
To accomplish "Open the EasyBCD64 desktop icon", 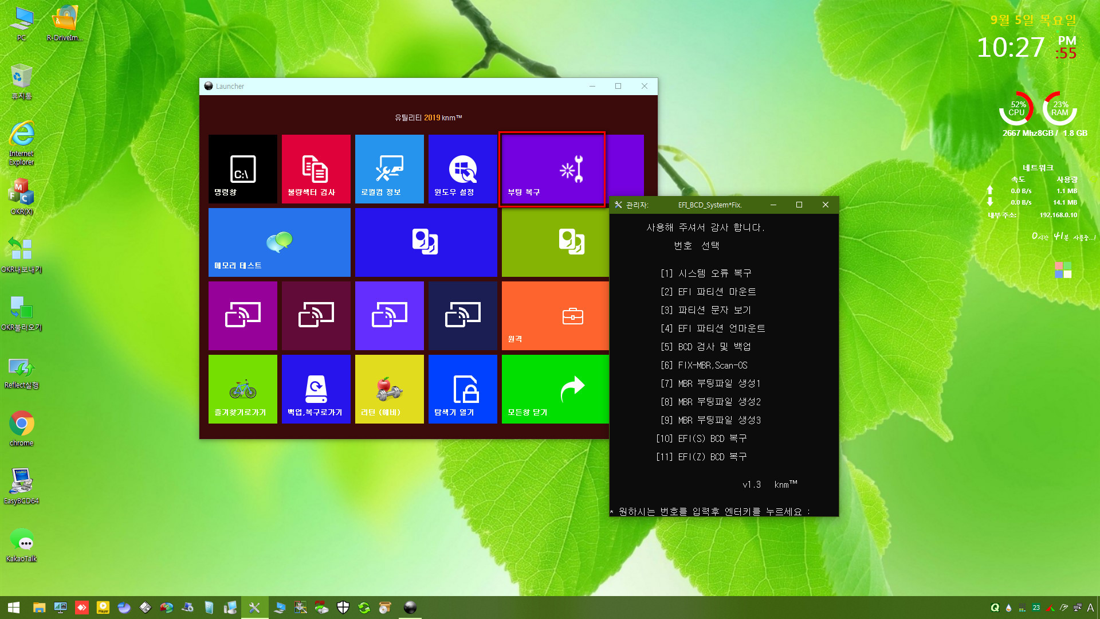I will 21,487.
